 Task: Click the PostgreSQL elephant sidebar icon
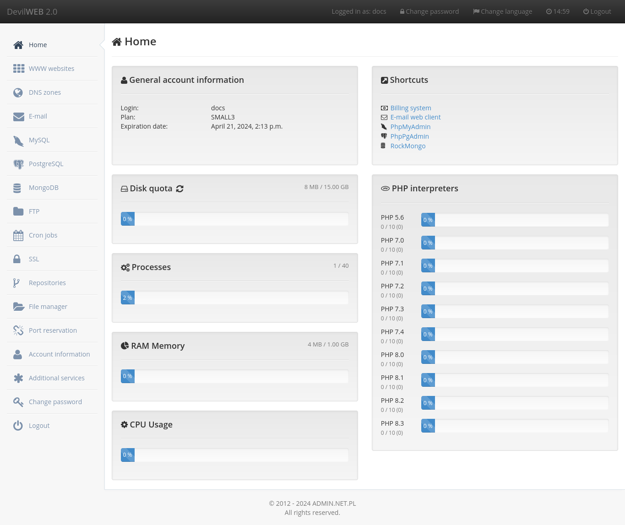tap(18, 164)
